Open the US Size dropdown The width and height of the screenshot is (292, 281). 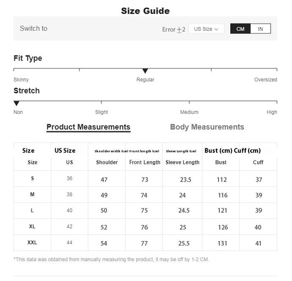[206, 29]
